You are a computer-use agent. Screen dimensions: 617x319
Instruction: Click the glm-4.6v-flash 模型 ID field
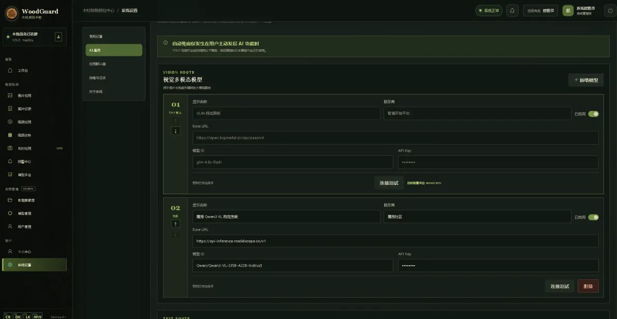(x=292, y=162)
